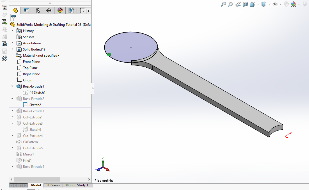Viewport: 309px width, 190px height.
Task: Open the Display Style dropdown arrow
Action: tap(269, 4)
